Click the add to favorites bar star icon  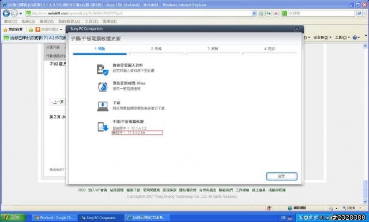(31, 29)
